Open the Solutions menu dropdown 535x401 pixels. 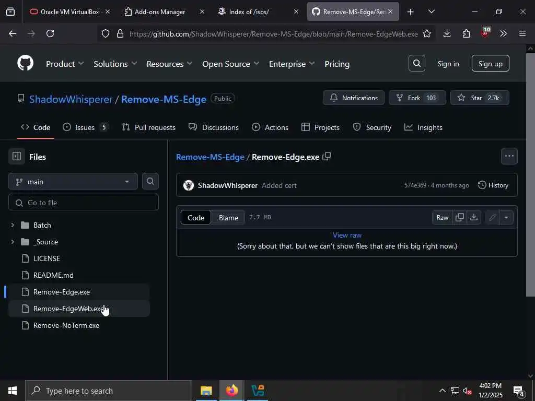pos(115,64)
